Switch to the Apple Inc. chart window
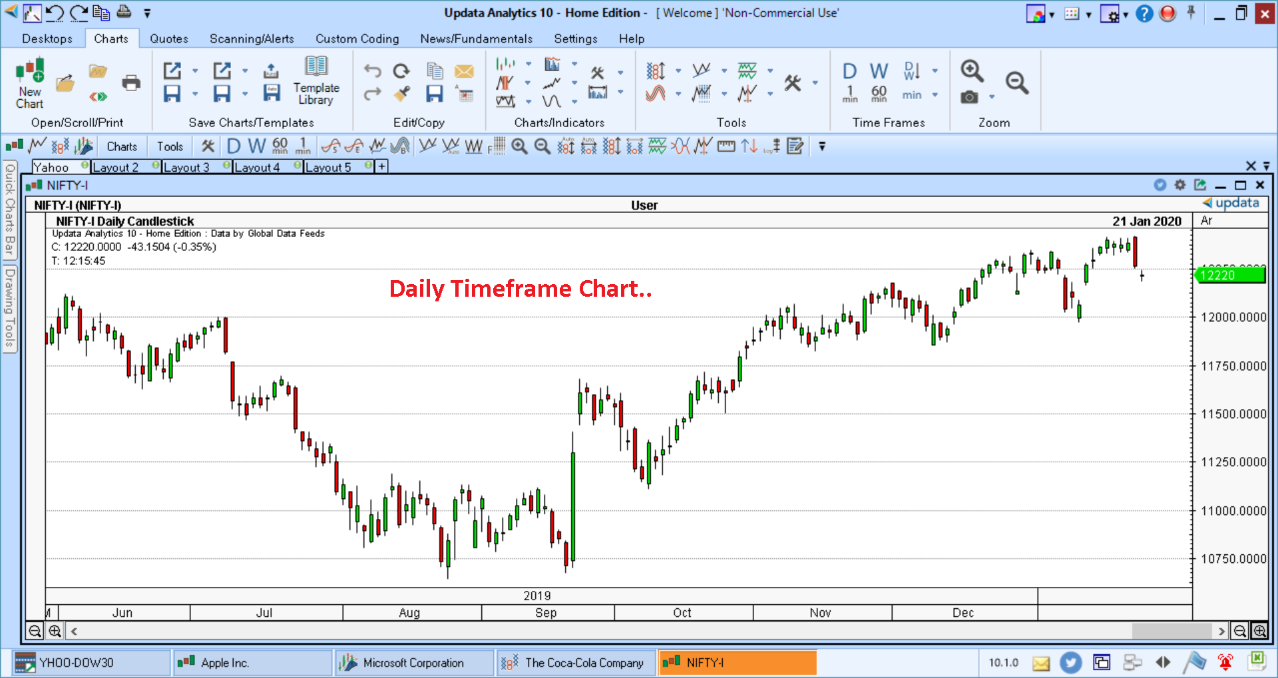Image resolution: width=1278 pixels, height=678 pixels. (x=253, y=663)
